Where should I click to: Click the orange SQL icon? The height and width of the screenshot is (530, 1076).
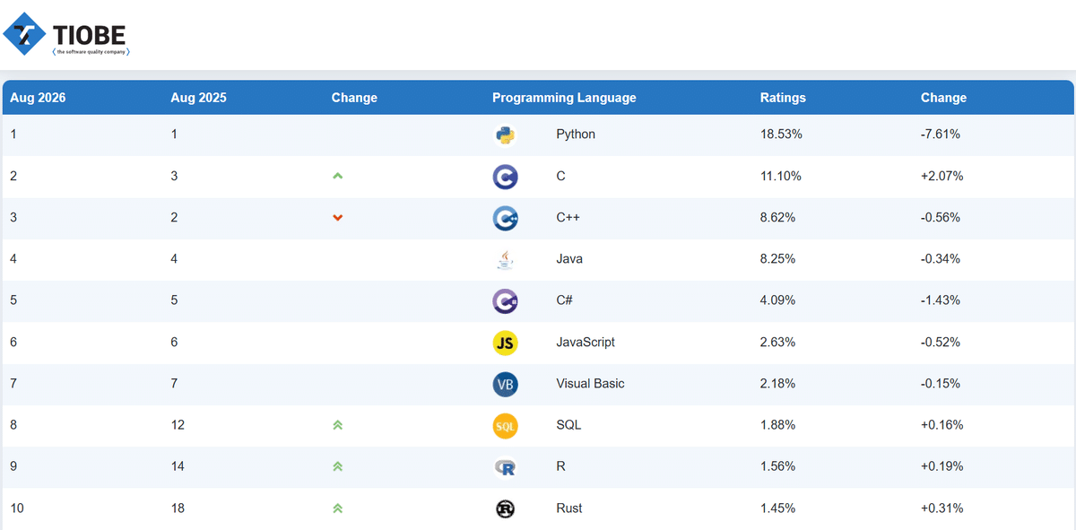(506, 426)
